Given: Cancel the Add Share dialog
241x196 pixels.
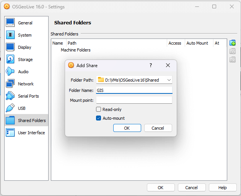Looking at the screenshot, I should (x=158, y=128).
